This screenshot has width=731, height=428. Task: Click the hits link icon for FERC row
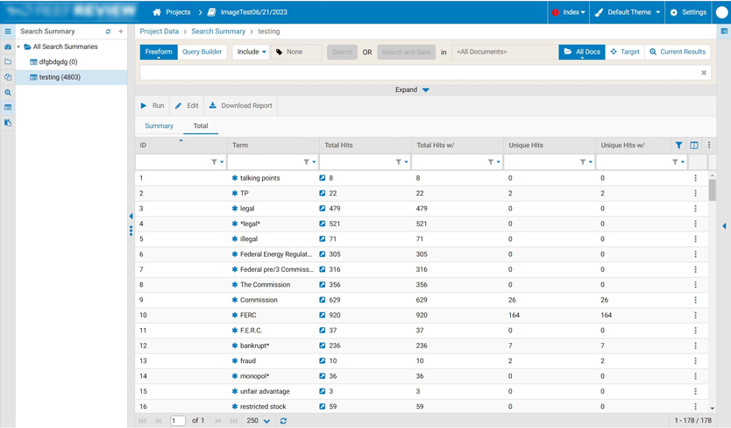[323, 315]
